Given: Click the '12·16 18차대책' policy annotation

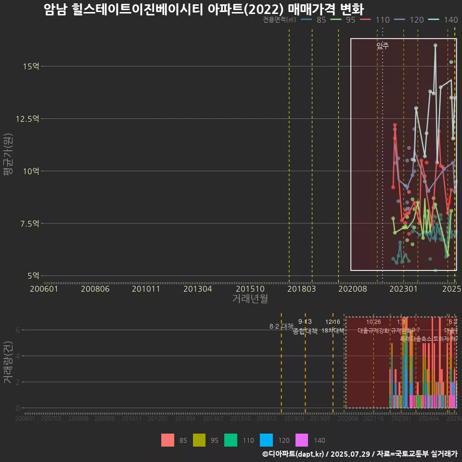Looking at the screenshot, I should pyautogui.click(x=333, y=326).
